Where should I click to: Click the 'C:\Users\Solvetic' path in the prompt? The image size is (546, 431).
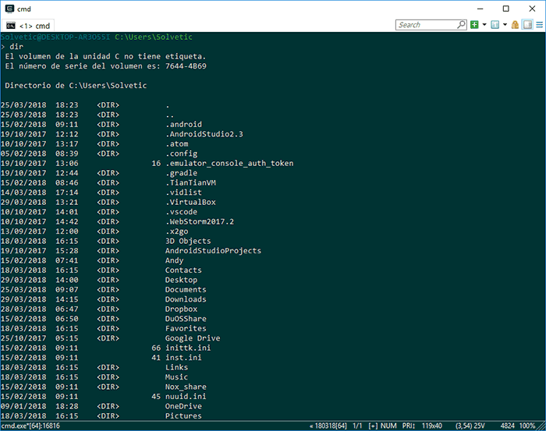154,37
